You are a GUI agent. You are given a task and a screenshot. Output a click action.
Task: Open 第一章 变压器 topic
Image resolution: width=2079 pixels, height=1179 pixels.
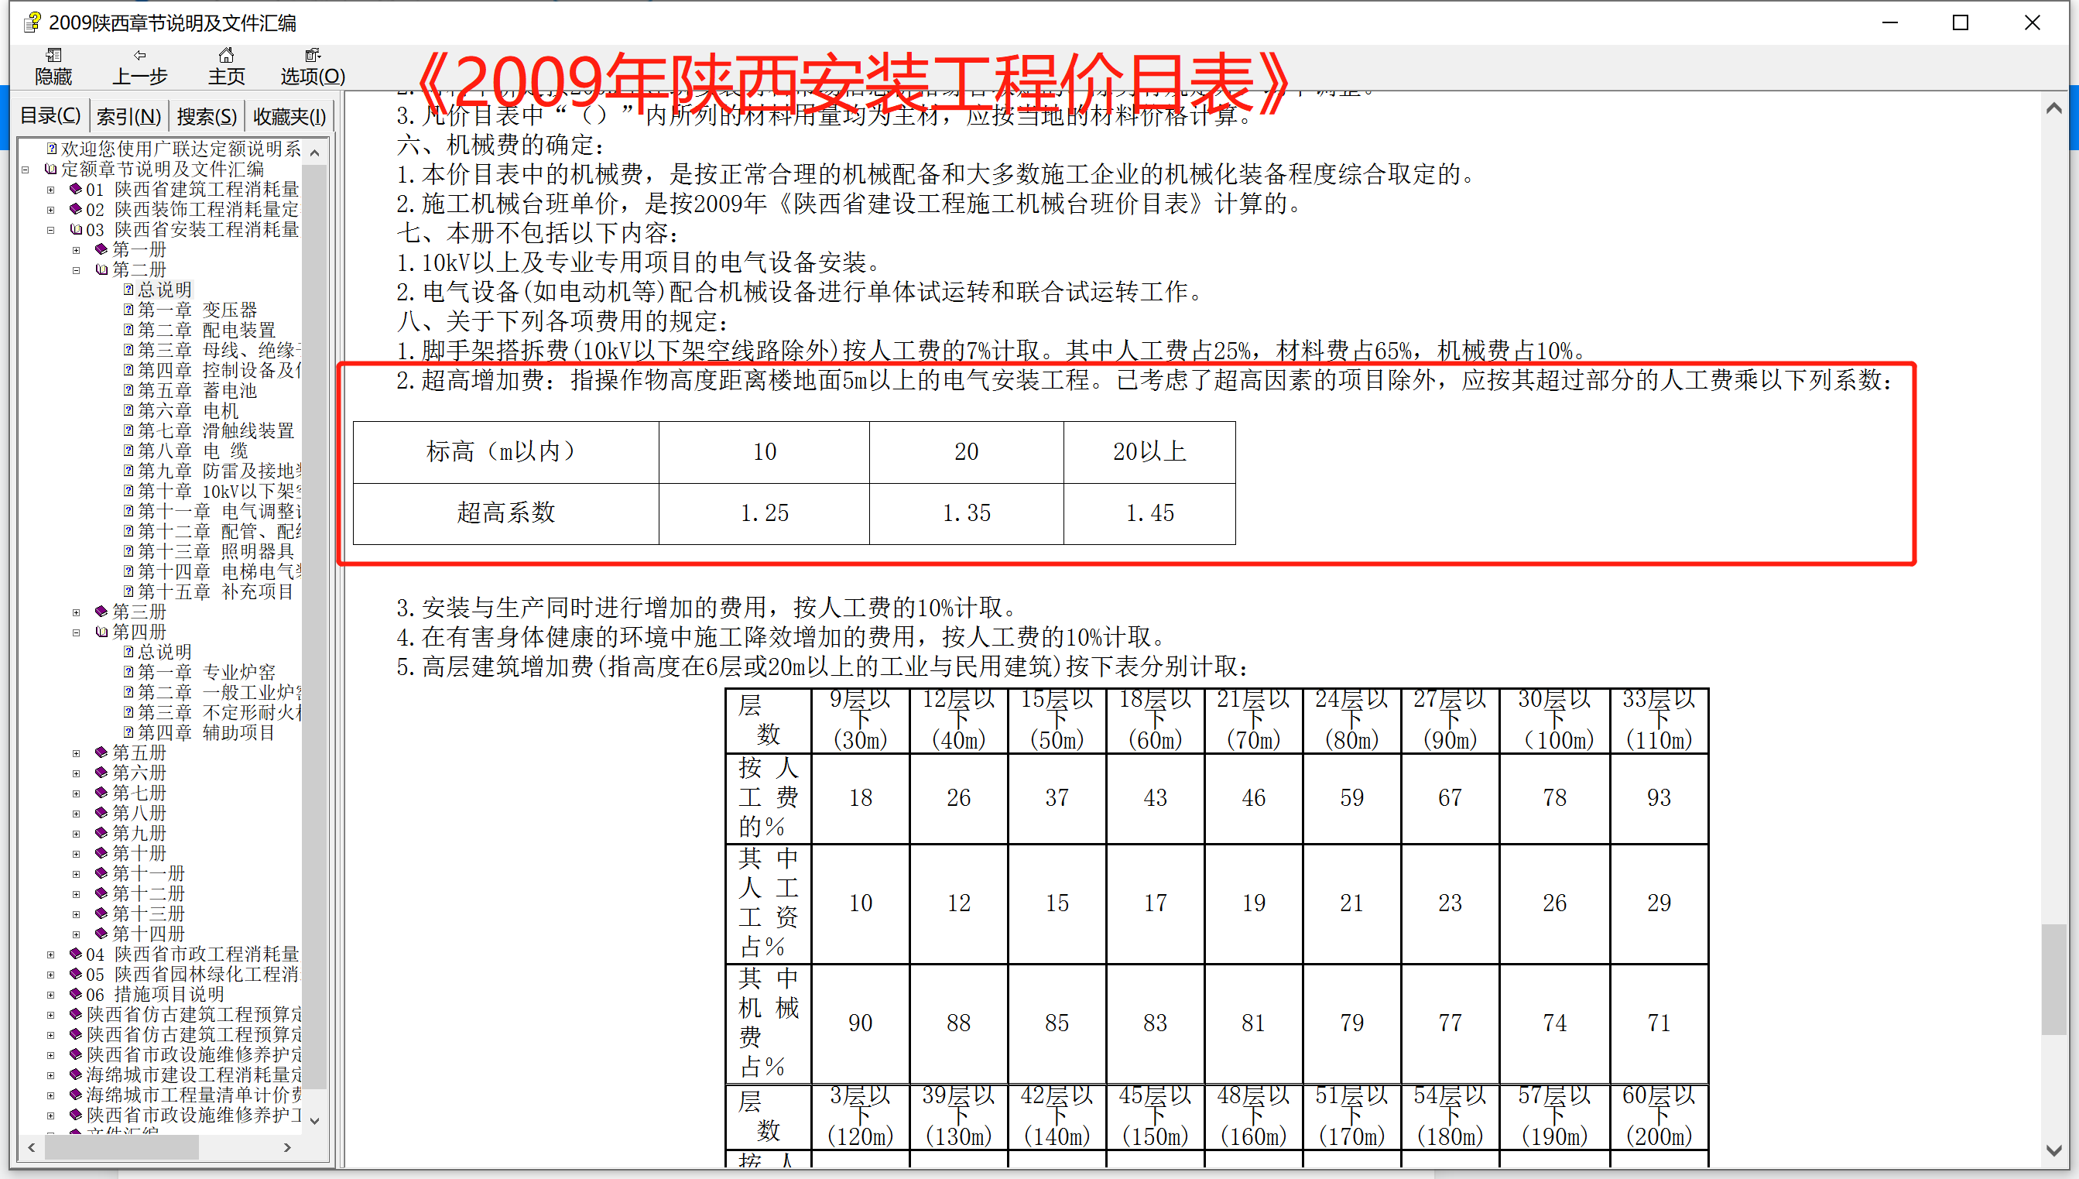coord(197,310)
